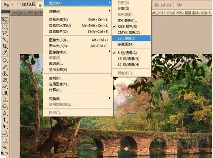Select the Rectangular Marquee tool
Viewport: 213px width, 158px height.
click(5, 26)
